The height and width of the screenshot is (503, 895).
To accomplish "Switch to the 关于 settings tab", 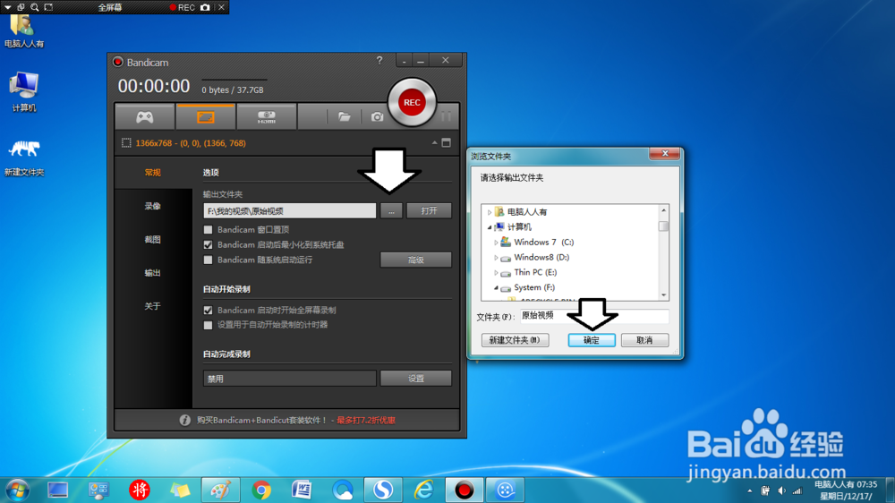I will [152, 307].
